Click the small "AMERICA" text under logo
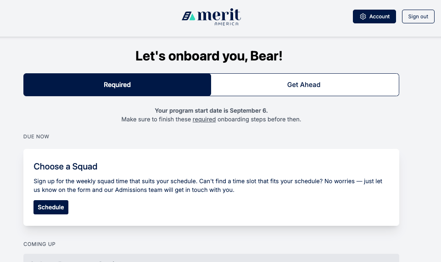 pyautogui.click(x=226, y=24)
